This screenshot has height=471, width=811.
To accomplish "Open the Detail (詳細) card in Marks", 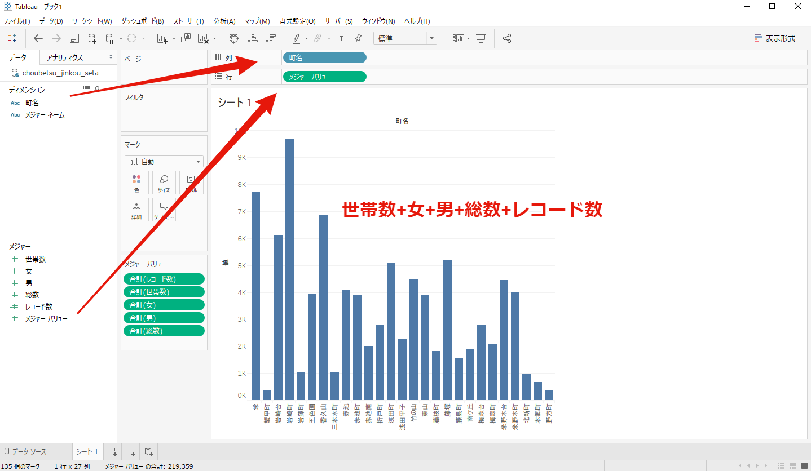I will [x=136, y=210].
